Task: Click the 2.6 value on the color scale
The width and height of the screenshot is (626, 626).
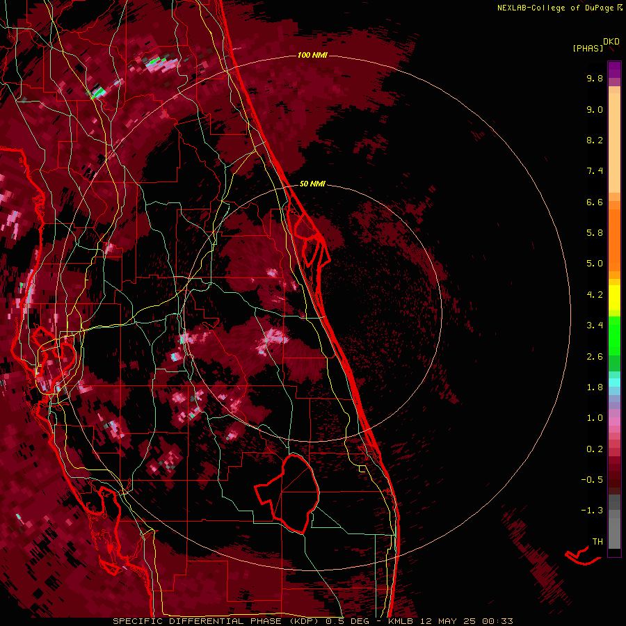Action: point(595,357)
